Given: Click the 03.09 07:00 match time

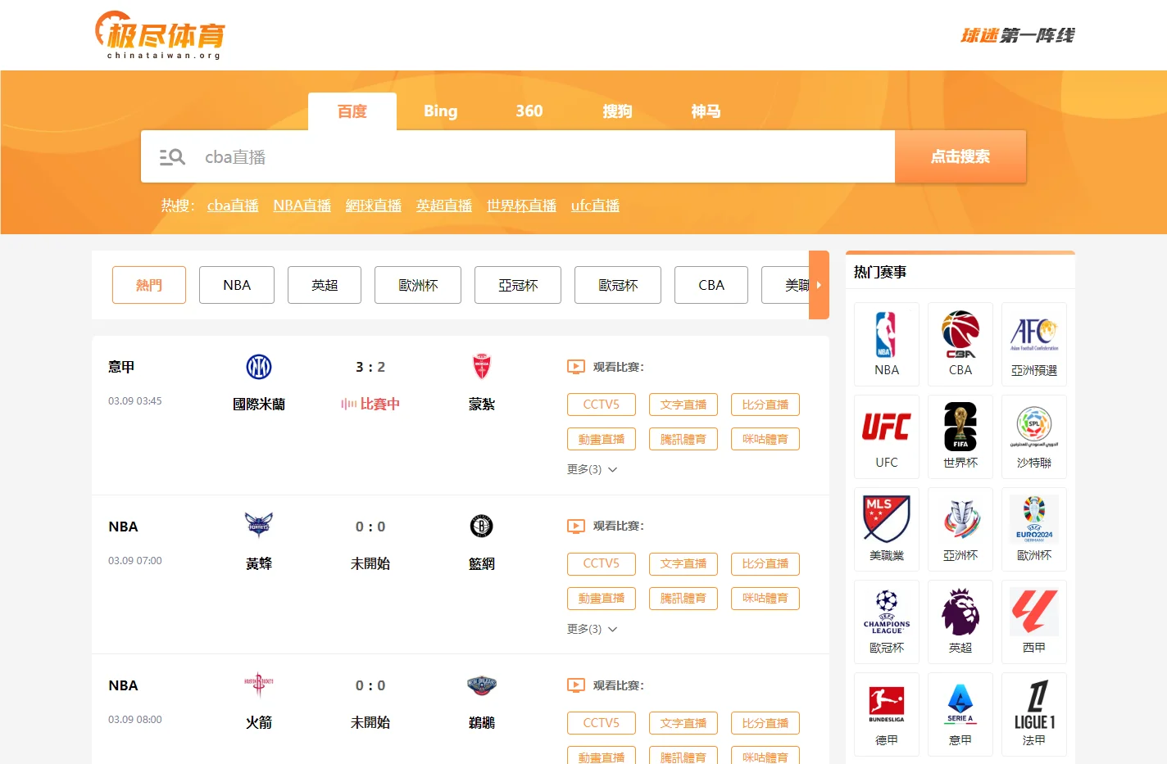Looking at the screenshot, I should (x=135, y=561).
